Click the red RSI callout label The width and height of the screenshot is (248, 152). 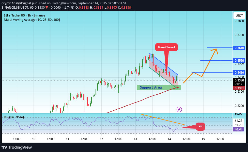pos(200,126)
